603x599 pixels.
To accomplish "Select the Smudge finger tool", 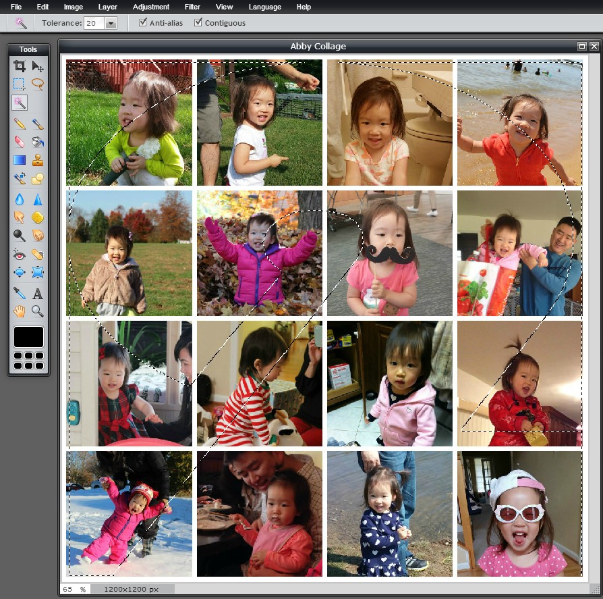I will click(20, 217).
